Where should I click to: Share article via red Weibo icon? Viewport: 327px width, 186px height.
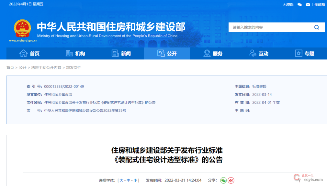(x=231, y=180)
